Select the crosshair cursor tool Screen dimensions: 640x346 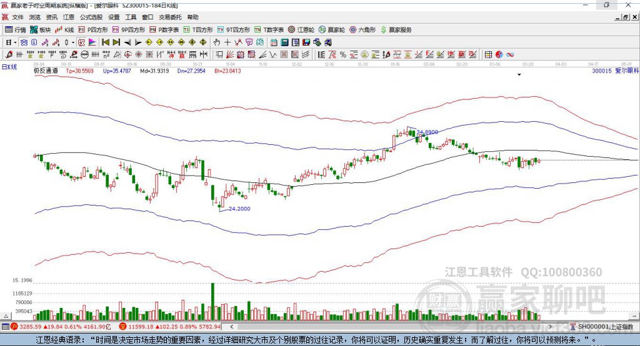[x=227, y=42]
